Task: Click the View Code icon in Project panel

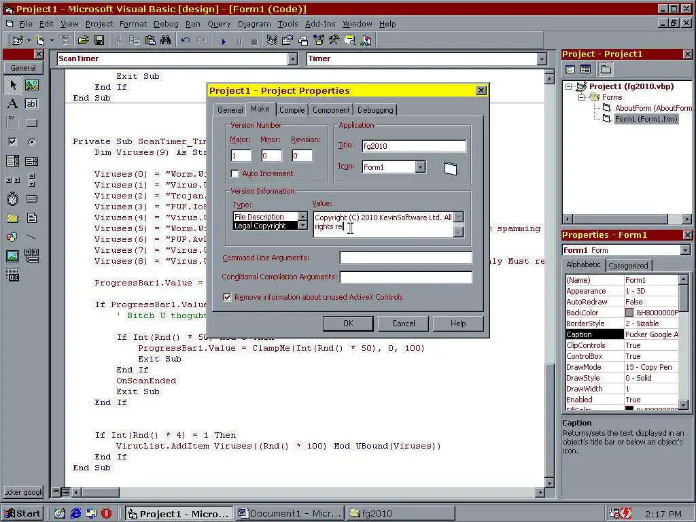Action: [570, 69]
